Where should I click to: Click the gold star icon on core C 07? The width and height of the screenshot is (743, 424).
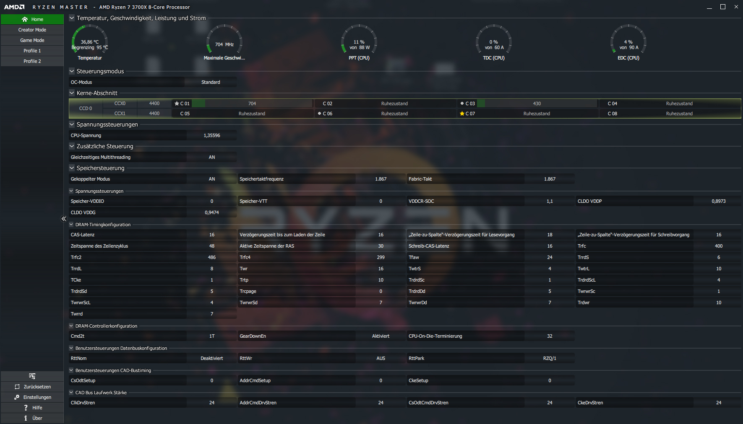(462, 114)
